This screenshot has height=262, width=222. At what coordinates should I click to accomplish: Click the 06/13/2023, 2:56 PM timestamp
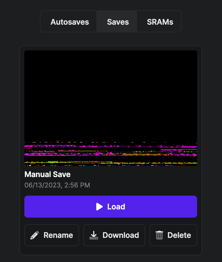(57, 185)
